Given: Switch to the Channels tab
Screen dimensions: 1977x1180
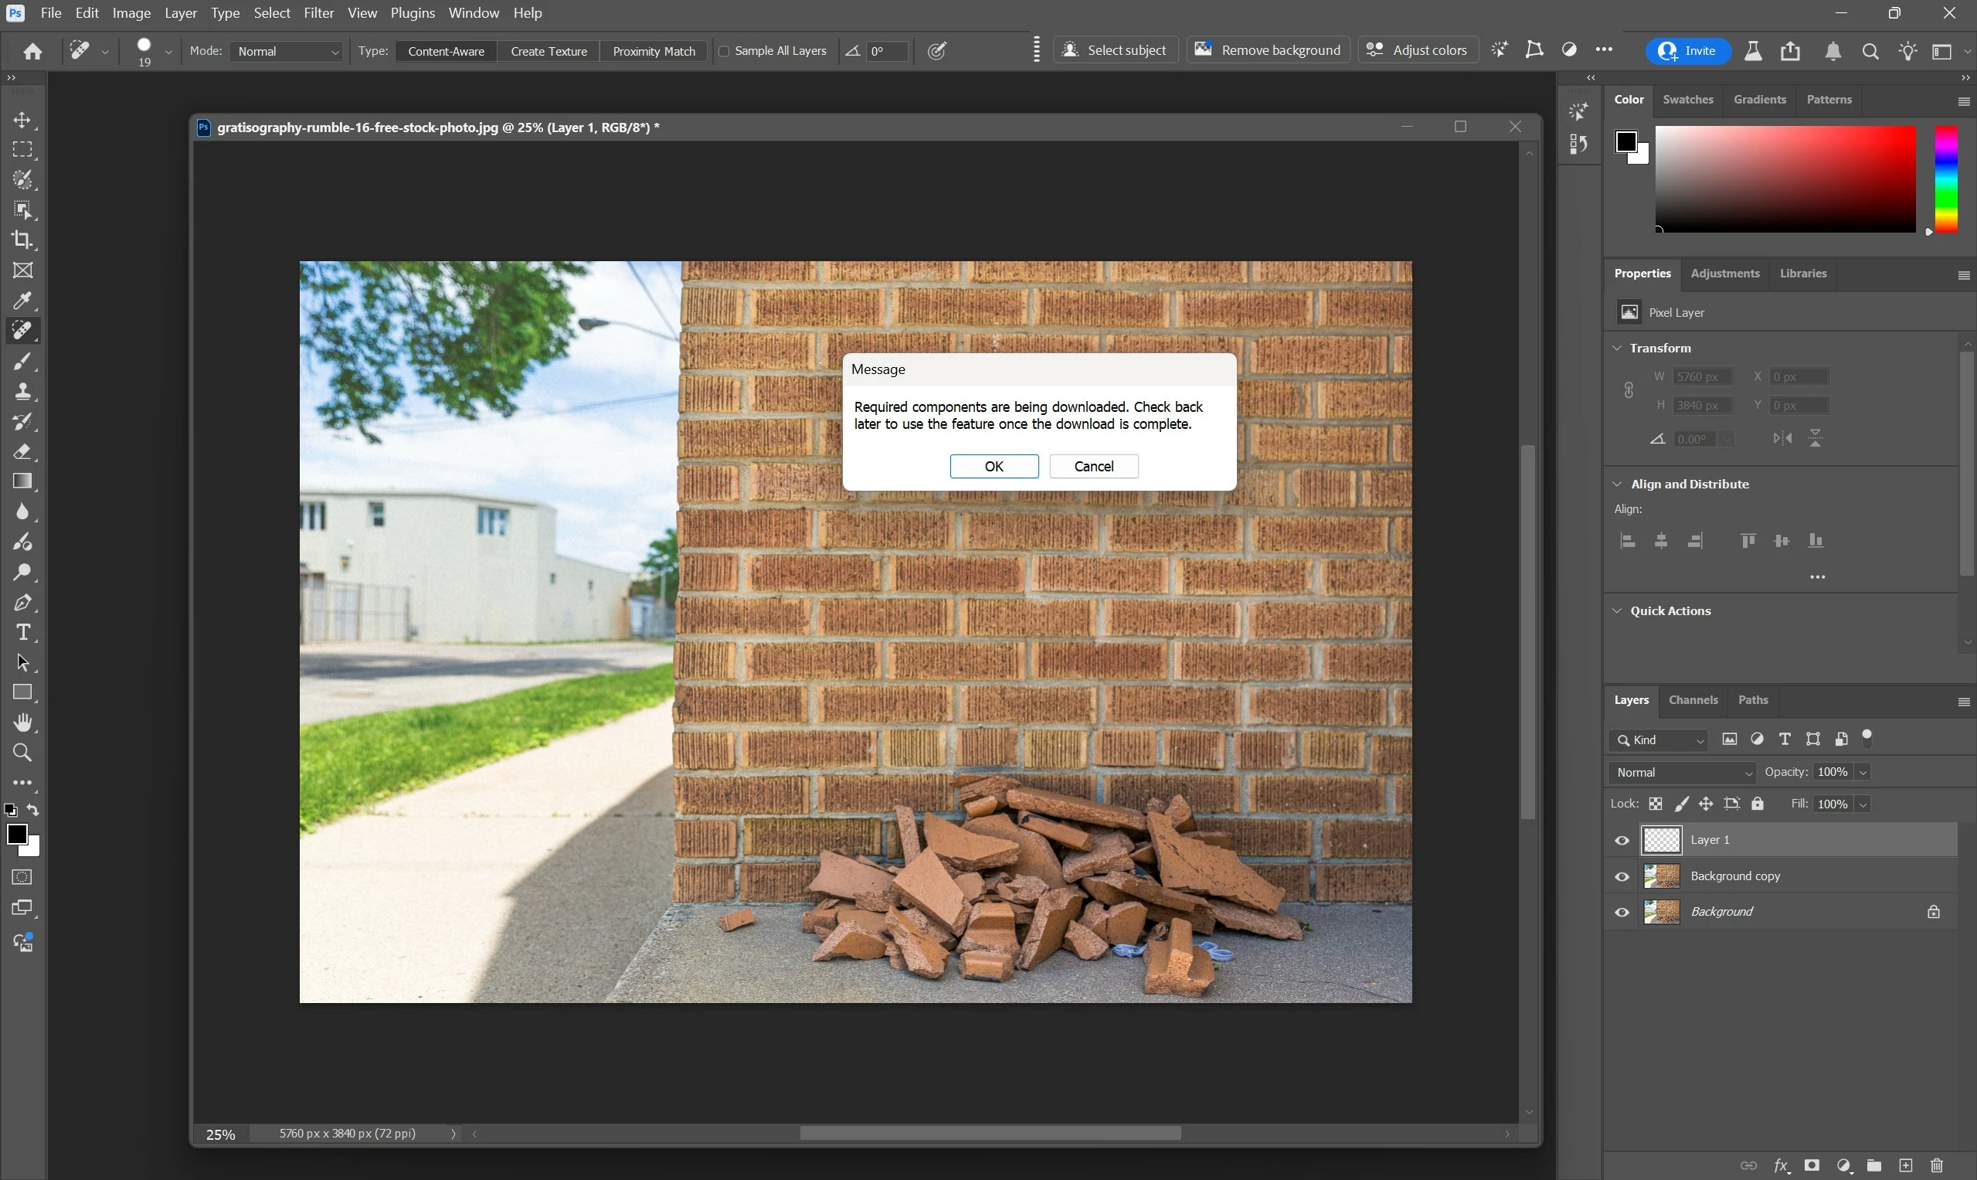Looking at the screenshot, I should point(1693,699).
